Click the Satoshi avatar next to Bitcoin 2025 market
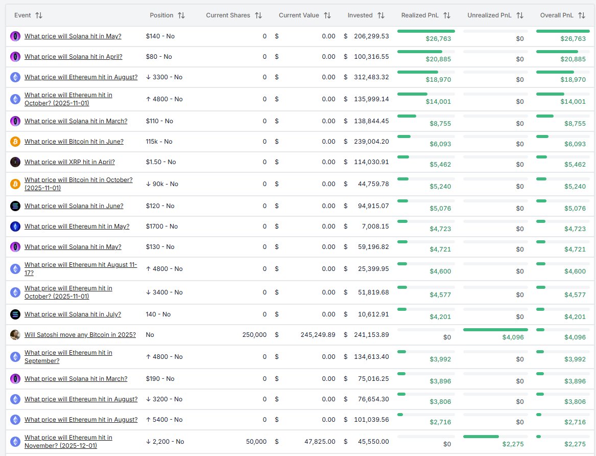Image resolution: width=596 pixels, height=456 pixels. (15, 334)
